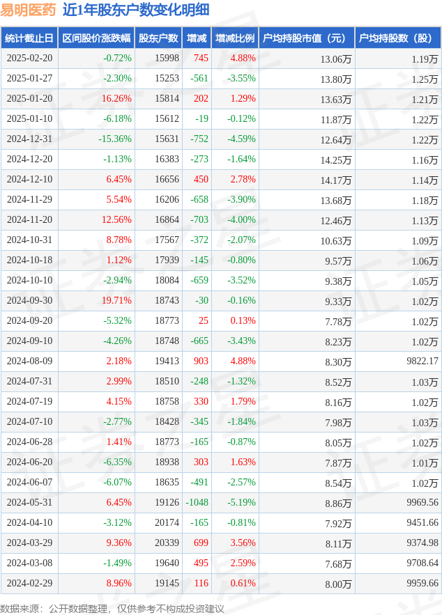Screen dimensions: 442x615
Task: Click the 股东户数 column header
Action: click(x=158, y=38)
